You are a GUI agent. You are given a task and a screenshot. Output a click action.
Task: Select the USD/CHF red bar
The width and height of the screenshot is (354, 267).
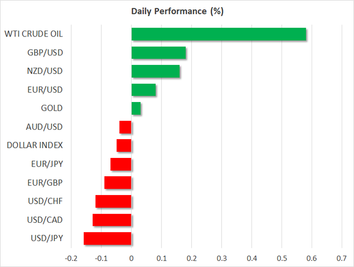113,202
